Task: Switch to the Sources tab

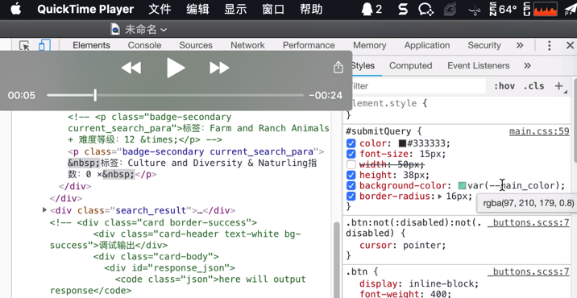Action: (x=196, y=45)
